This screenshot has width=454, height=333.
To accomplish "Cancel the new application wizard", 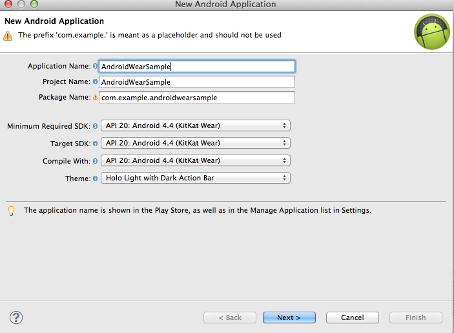I will tap(353, 317).
